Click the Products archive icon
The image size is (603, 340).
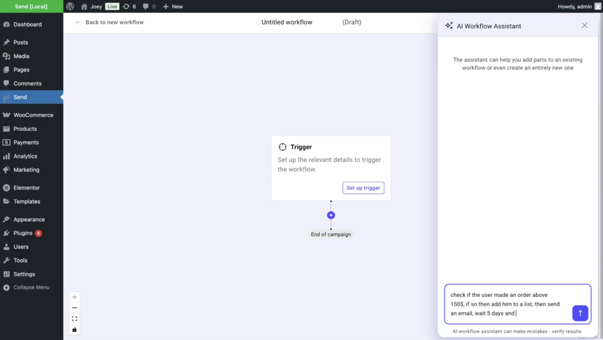click(x=6, y=129)
